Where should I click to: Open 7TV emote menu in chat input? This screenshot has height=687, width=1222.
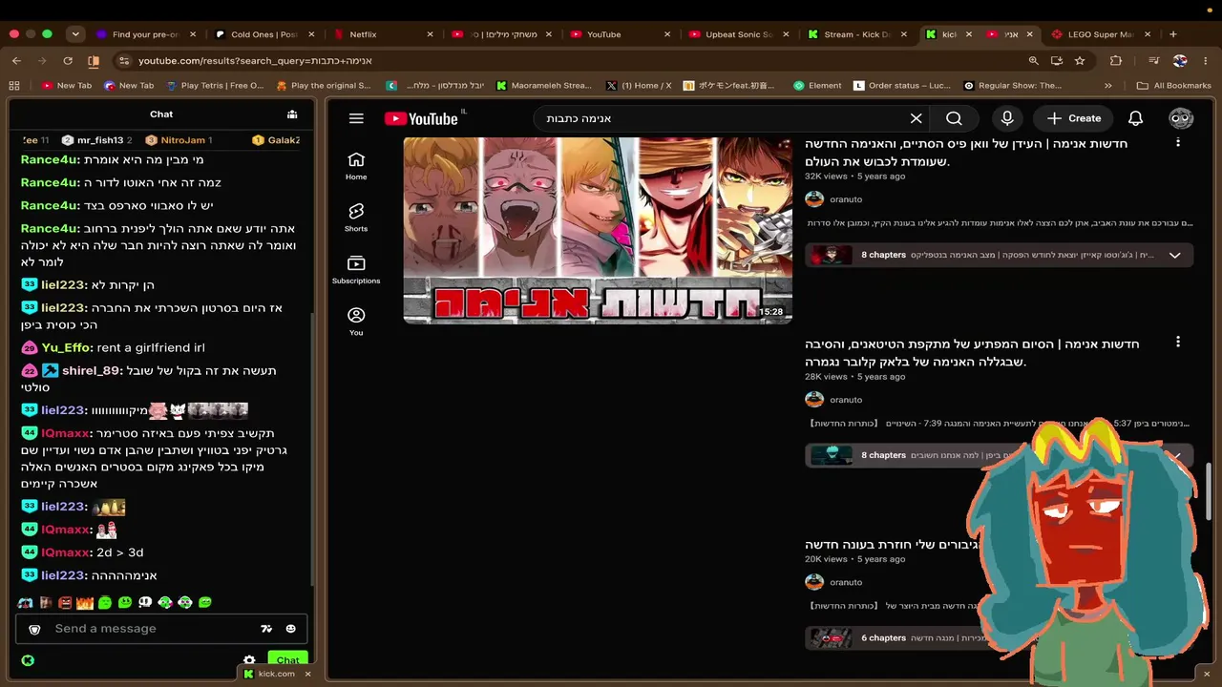(x=266, y=629)
